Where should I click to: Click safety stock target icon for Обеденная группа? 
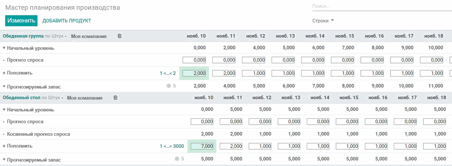[169, 86]
